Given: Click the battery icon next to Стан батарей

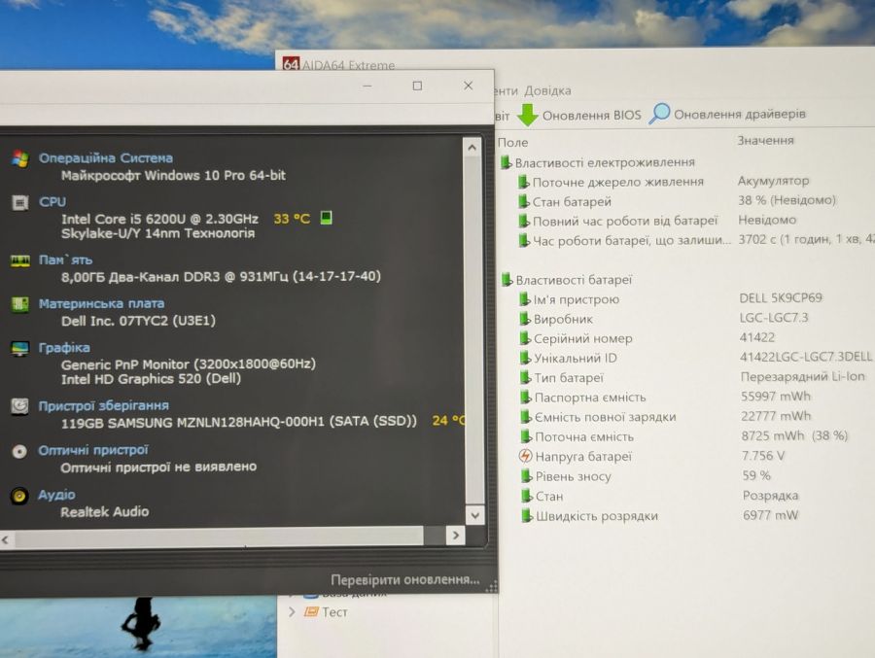Looking at the screenshot, I should click(x=523, y=201).
